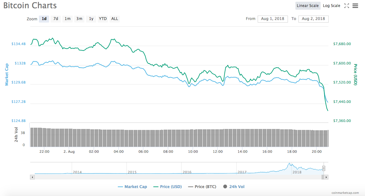365x196 pixels.
Task: Click the $129.6B market cap label
Action: click(18, 82)
